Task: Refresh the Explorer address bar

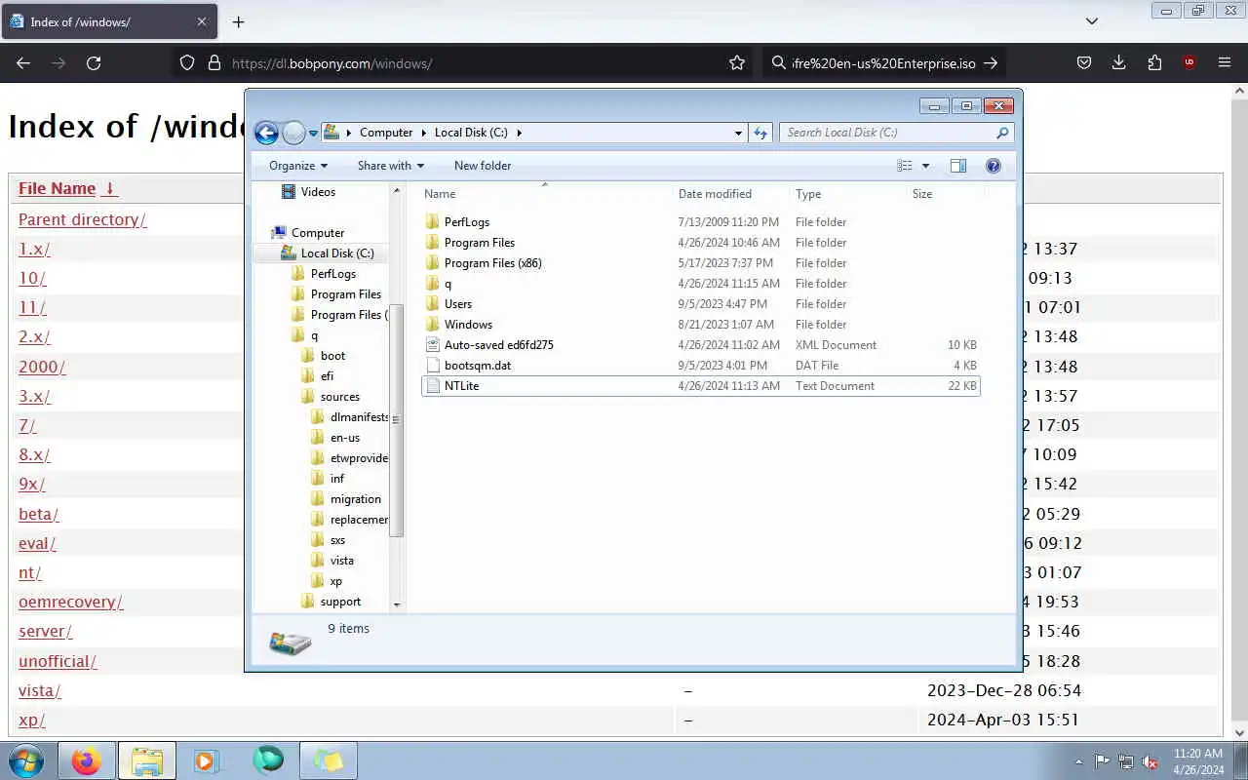Action: [x=760, y=133]
